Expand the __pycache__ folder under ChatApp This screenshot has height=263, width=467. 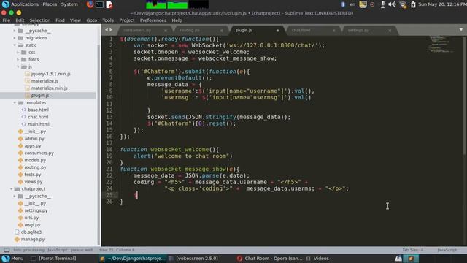pos(15,31)
